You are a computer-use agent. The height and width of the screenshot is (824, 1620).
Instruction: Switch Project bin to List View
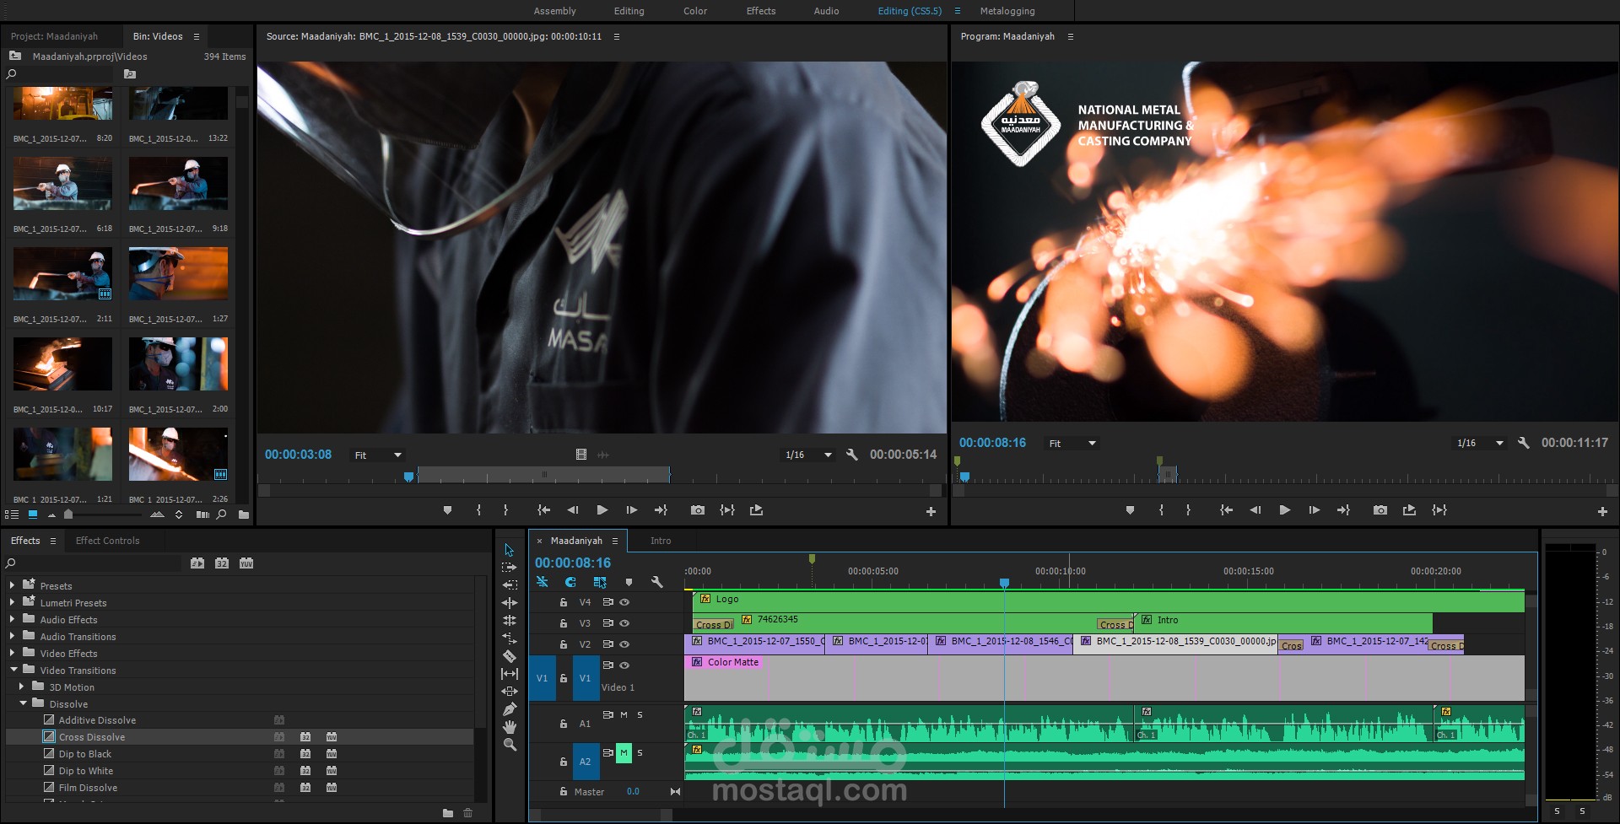12,514
